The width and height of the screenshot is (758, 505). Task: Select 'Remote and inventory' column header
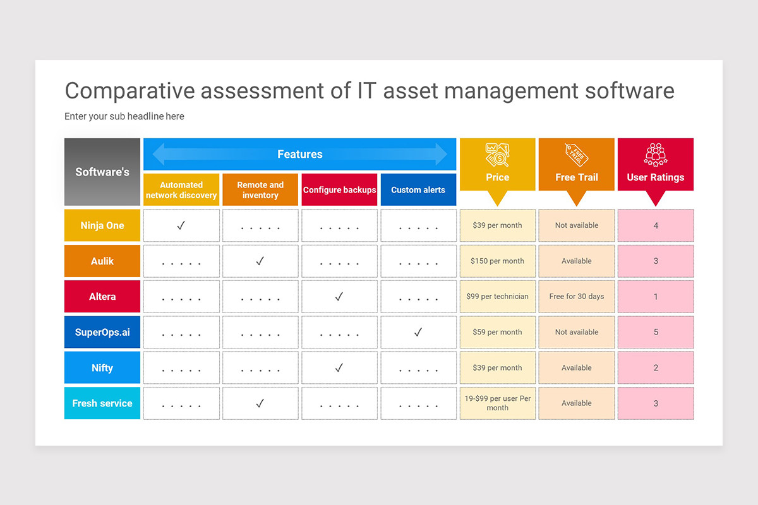(260, 189)
